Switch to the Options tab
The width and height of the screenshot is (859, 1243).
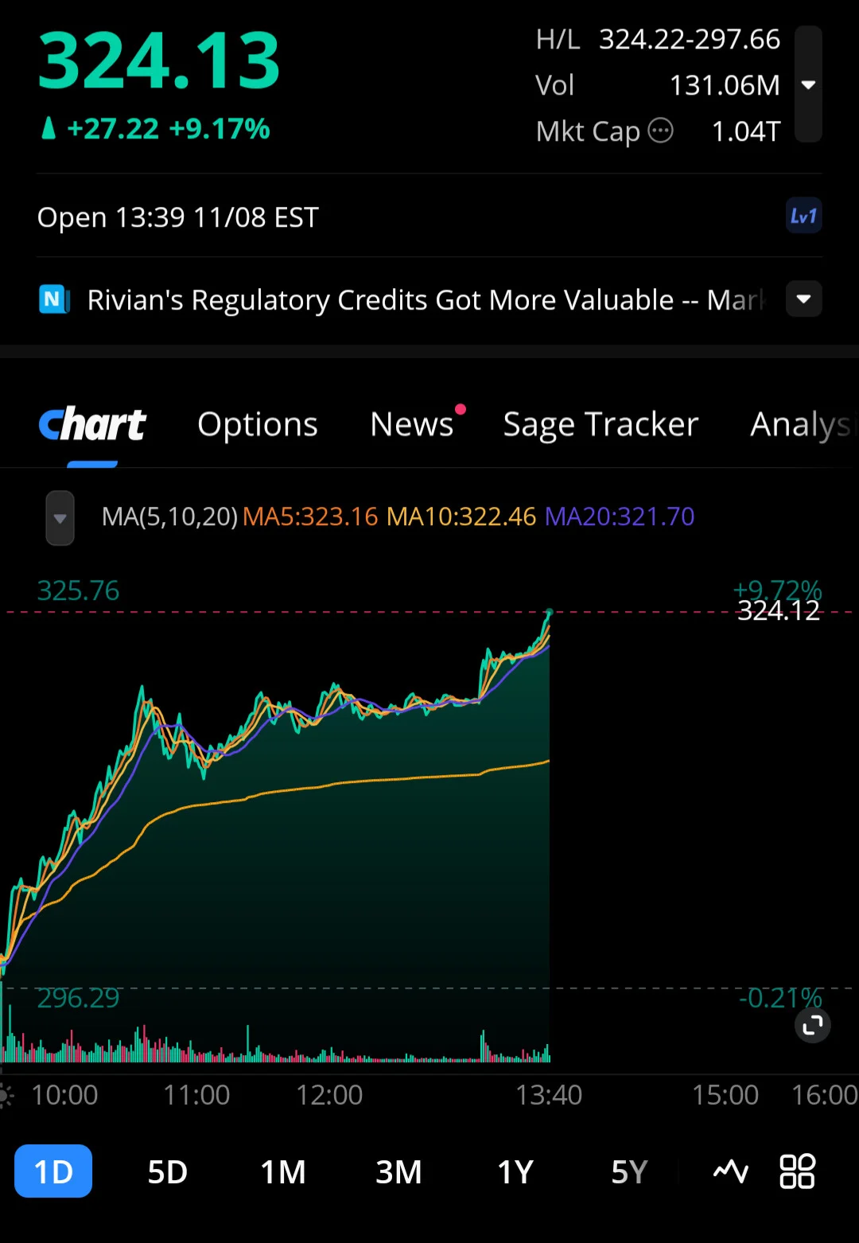click(258, 424)
